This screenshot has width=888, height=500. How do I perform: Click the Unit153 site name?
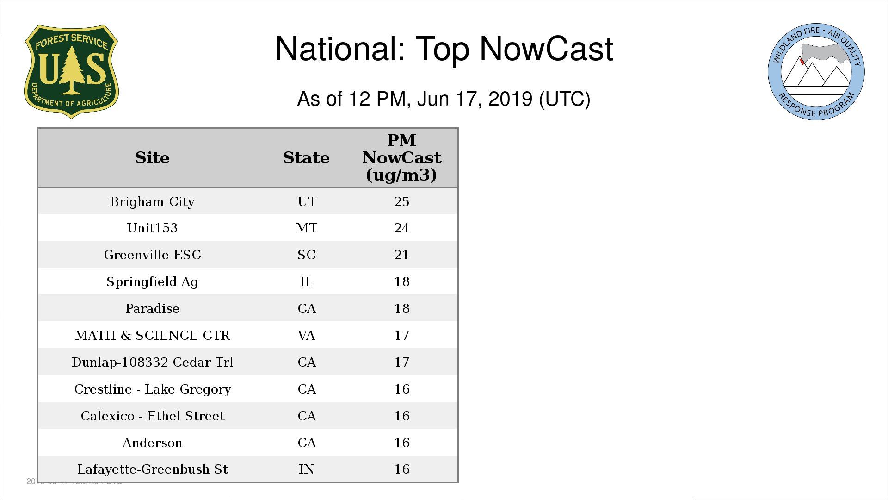click(152, 228)
